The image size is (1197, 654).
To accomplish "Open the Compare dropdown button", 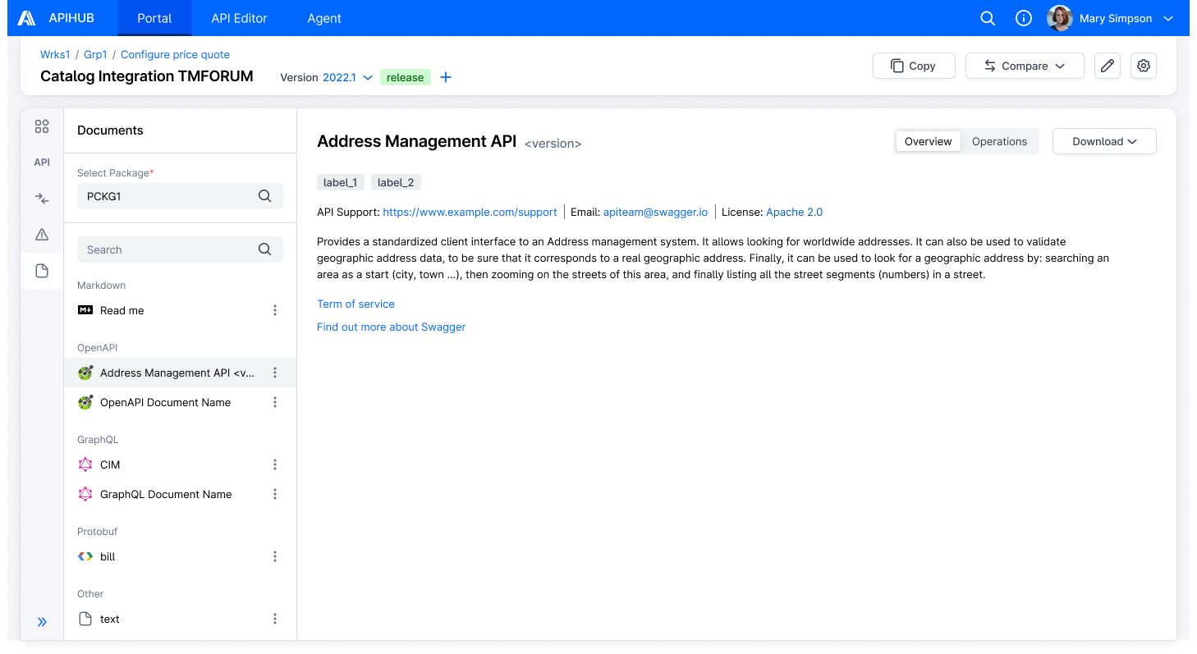I will 1025,66.
